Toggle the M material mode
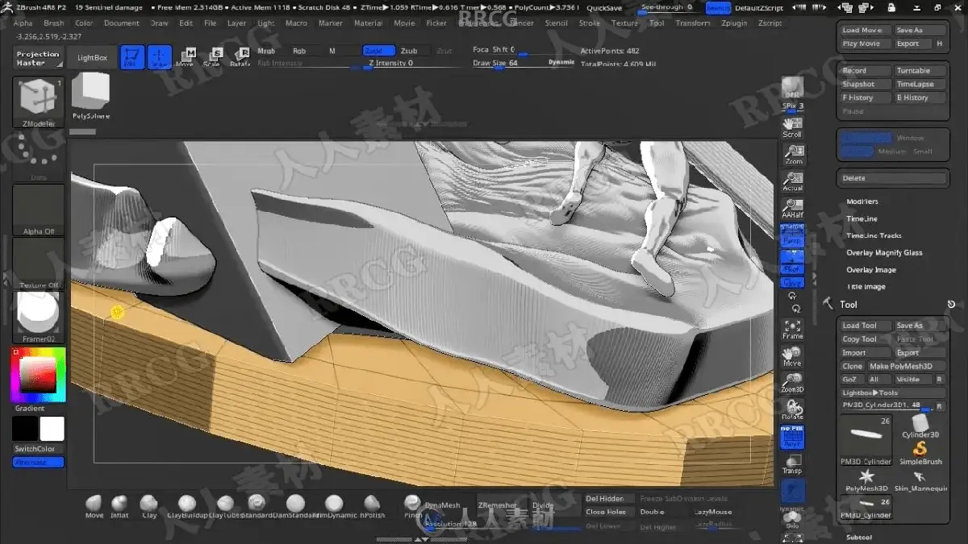This screenshot has height=544, width=968. pyautogui.click(x=332, y=51)
